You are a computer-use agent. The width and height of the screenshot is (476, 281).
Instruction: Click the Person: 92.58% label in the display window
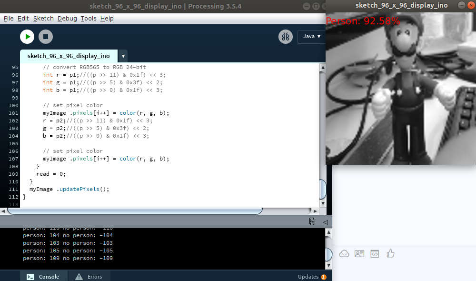(363, 21)
